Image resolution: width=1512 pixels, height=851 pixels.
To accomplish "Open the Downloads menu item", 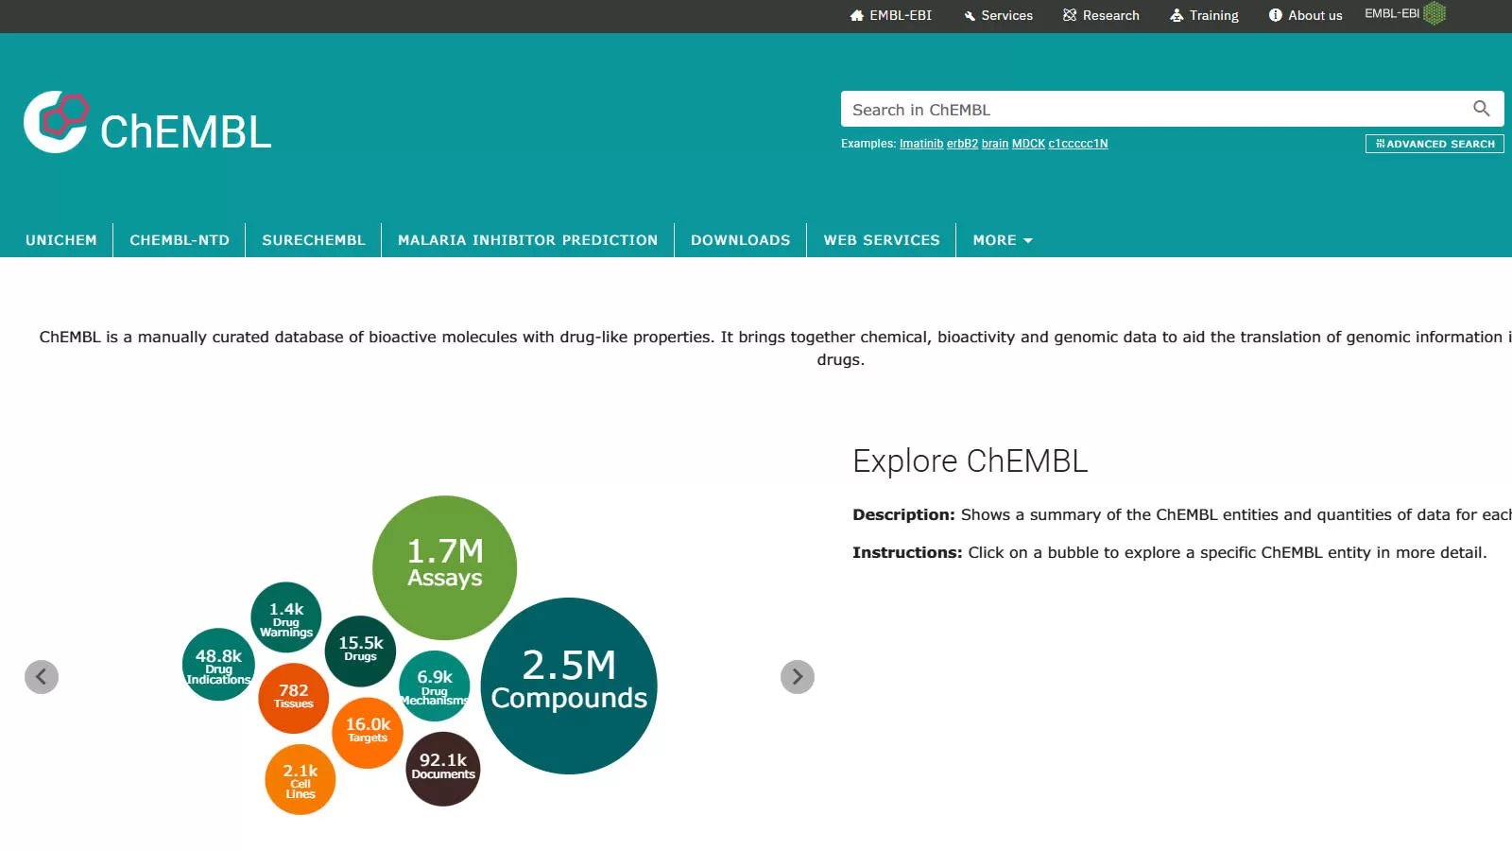I will tap(741, 240).
